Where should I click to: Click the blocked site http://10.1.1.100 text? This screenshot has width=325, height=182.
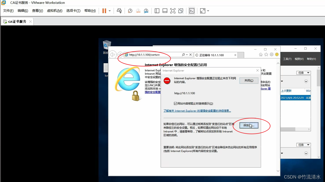[x=184, y=93]
